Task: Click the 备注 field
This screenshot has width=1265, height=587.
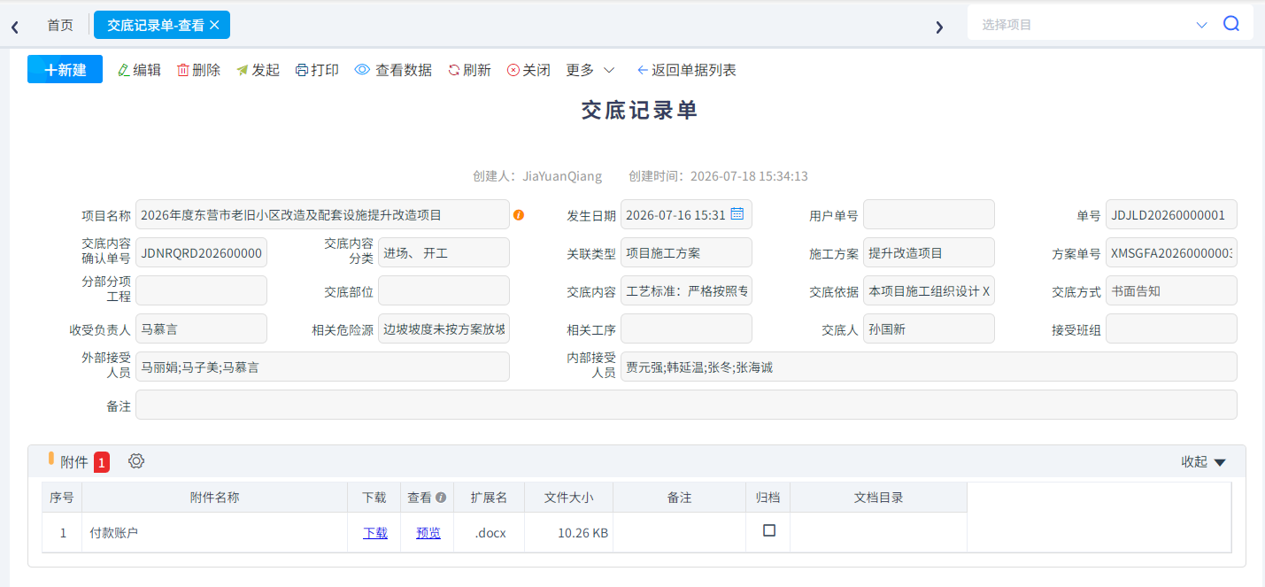Action: (x=686, y=405)
